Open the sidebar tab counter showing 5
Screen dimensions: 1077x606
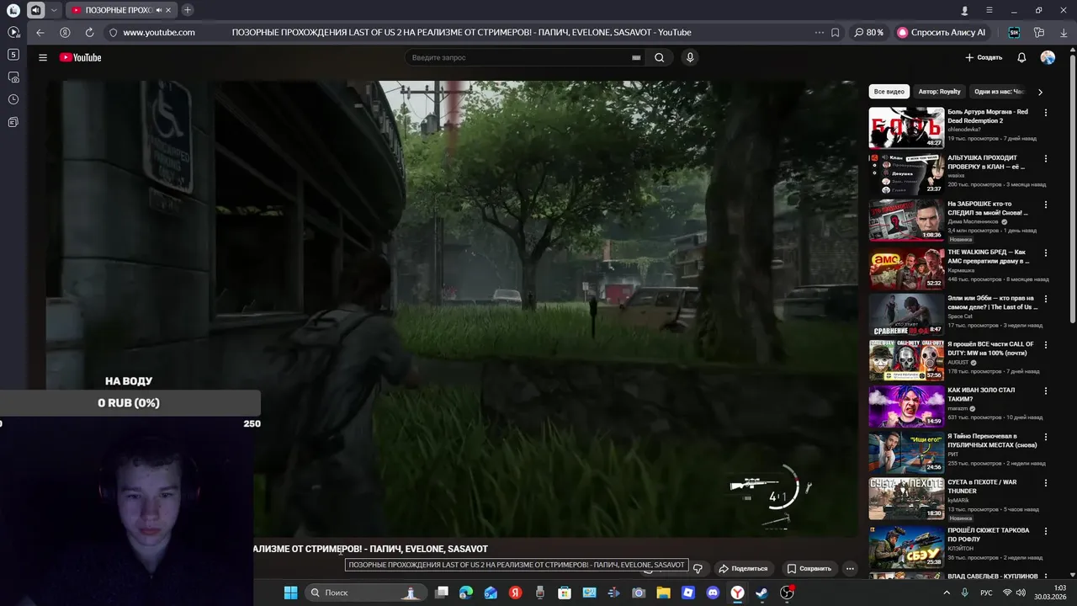click(13, 54)
